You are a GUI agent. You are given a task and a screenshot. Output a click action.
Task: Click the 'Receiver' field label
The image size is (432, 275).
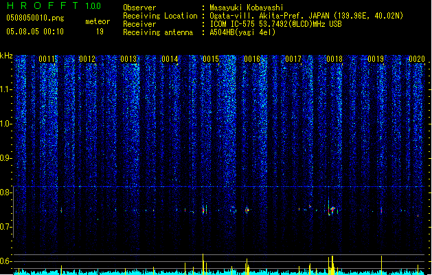click(x=139, y=24)
